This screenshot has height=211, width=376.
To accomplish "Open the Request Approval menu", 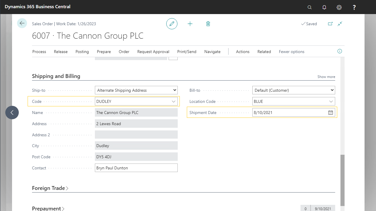I will pos(153,52).
